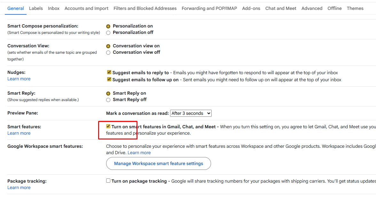Switch to Filters and Blocked Addresses tab
This screenshot has height=198, width=376.
(x=145, y=8)
